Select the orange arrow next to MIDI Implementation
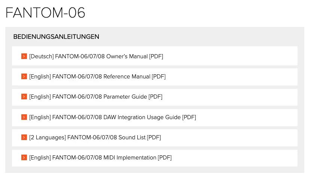 [24, 158]
